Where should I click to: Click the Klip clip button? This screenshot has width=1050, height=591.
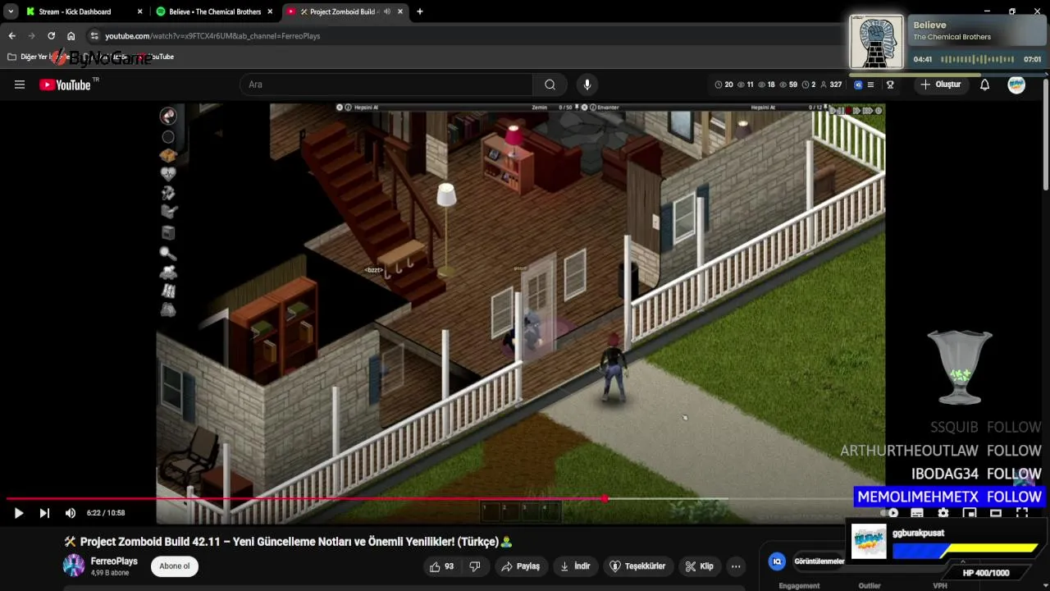(x=699, y=566)
